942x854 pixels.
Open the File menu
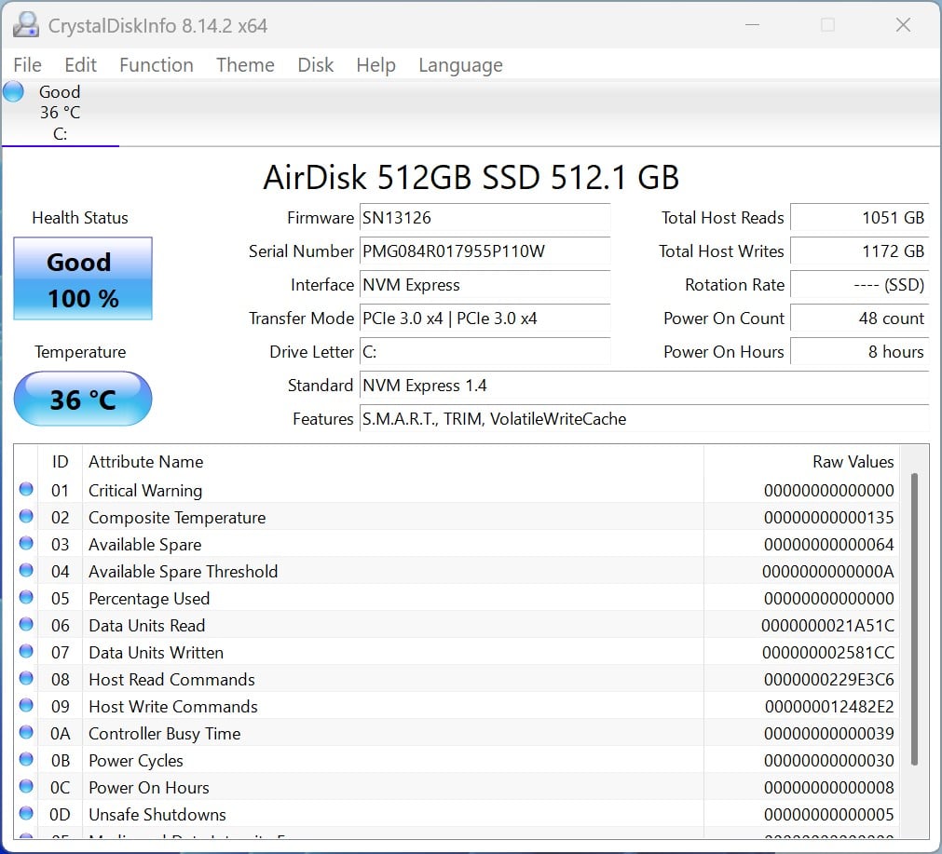(x=28, y=65)
